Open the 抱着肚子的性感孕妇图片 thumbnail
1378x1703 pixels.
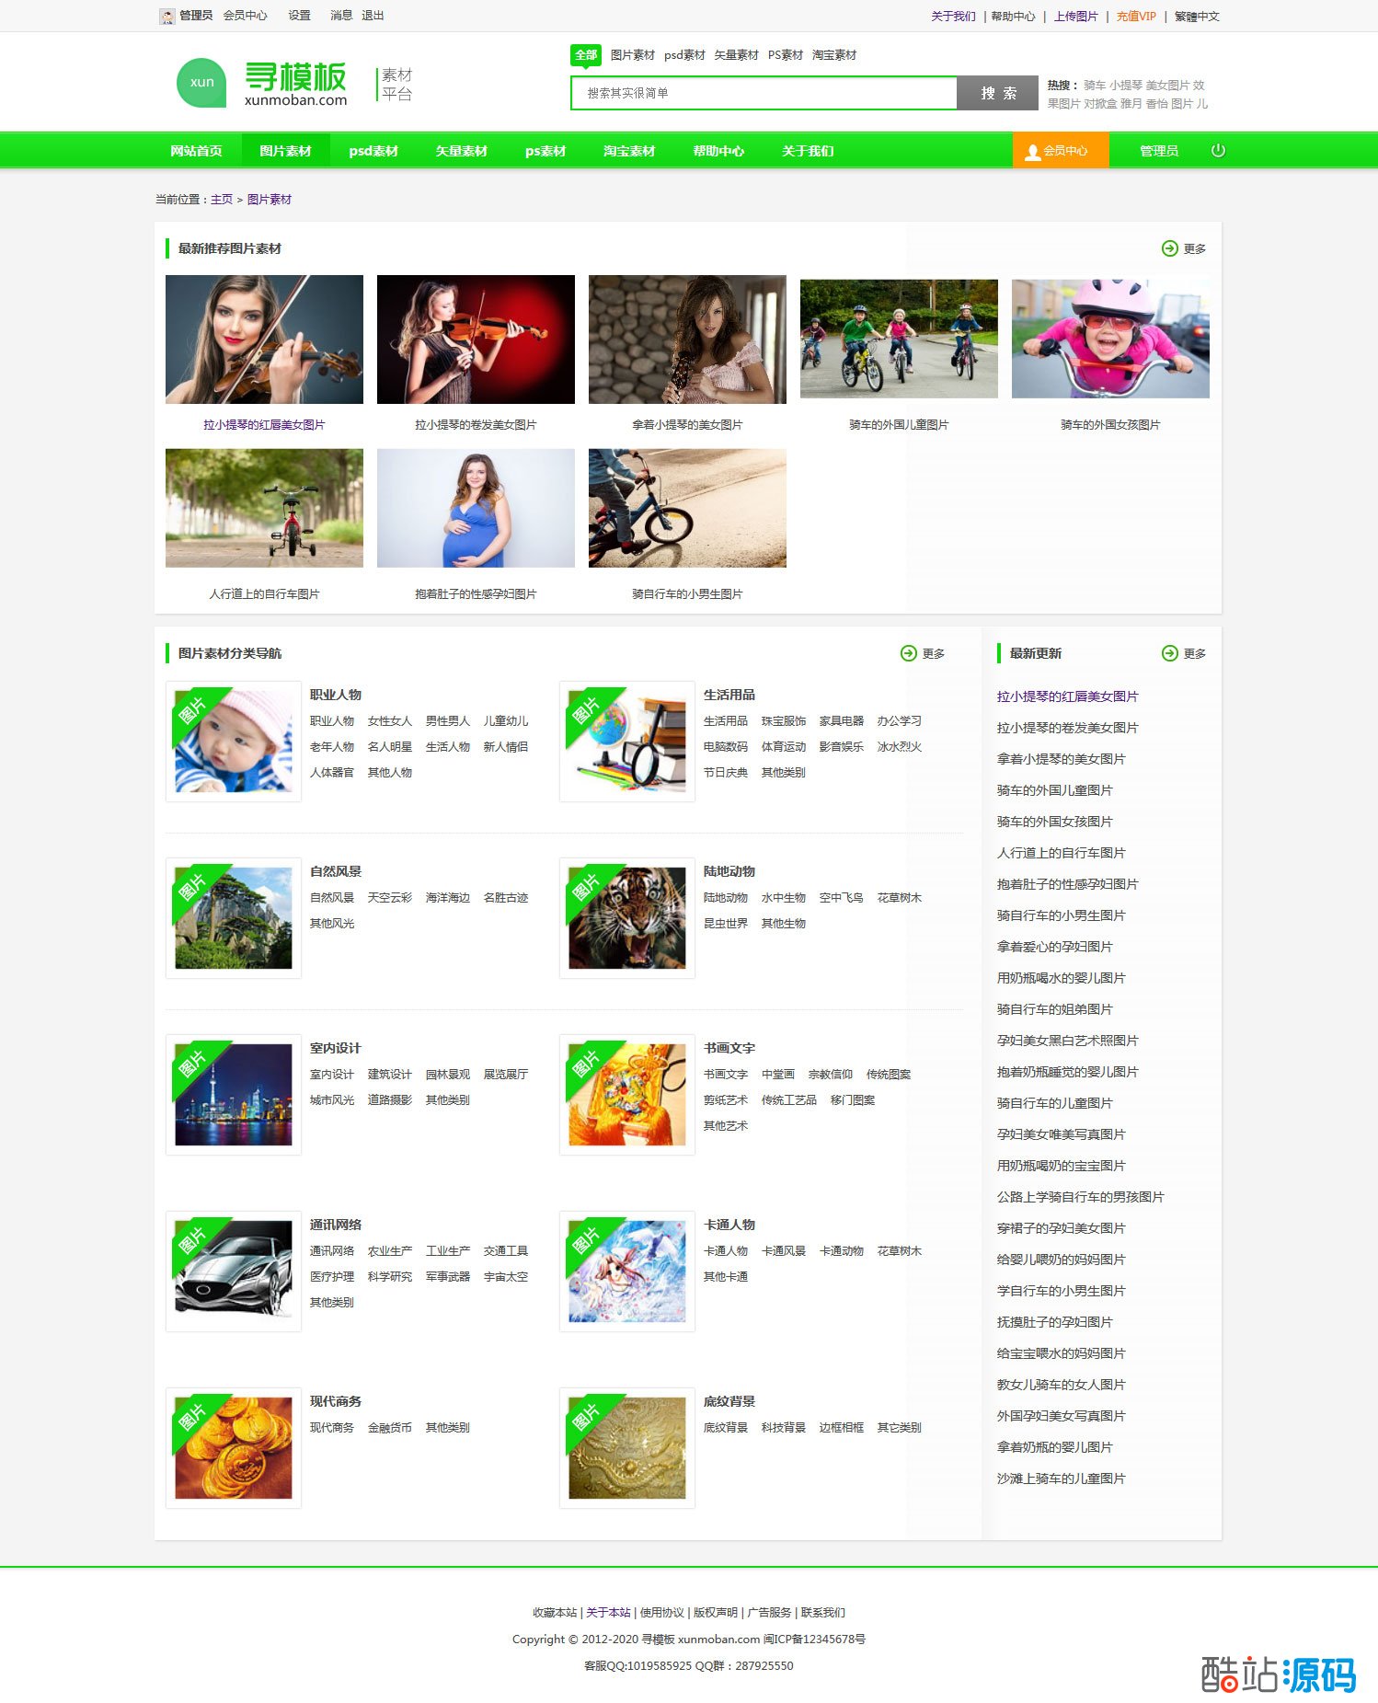tap(476, 508)
